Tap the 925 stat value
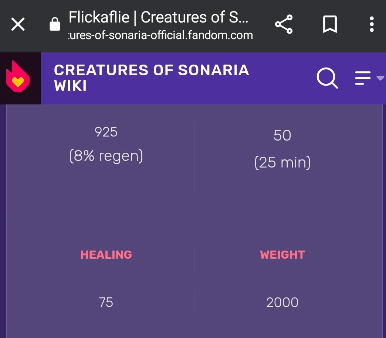The width and height of the screenshot is (386, 338). pos(106,132)
